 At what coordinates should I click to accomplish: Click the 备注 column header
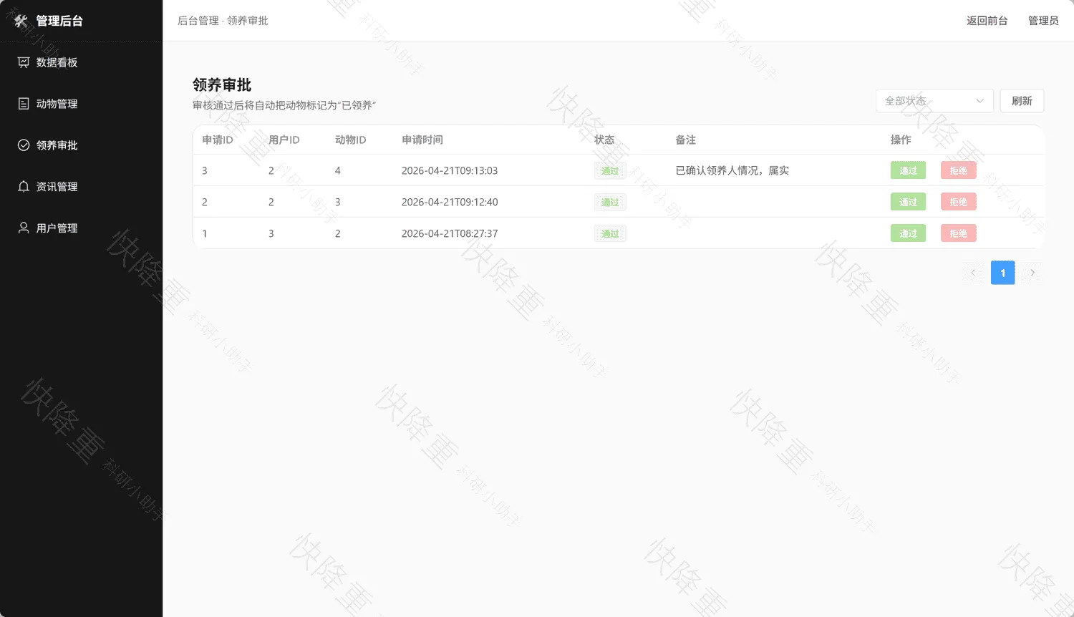[x=685, y=140]
